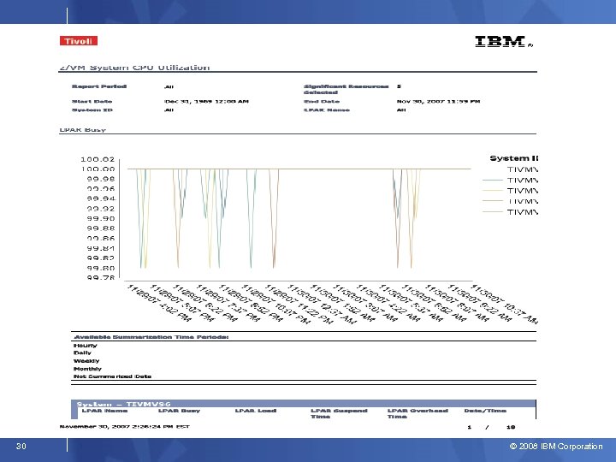The height and width of the screenshot is (462, 616).
Task: Click the red Tivoli logo
Action: point(79,41)
